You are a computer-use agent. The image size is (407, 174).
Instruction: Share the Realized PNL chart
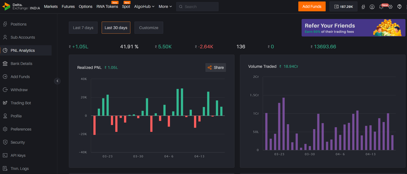tap(215, 67)
